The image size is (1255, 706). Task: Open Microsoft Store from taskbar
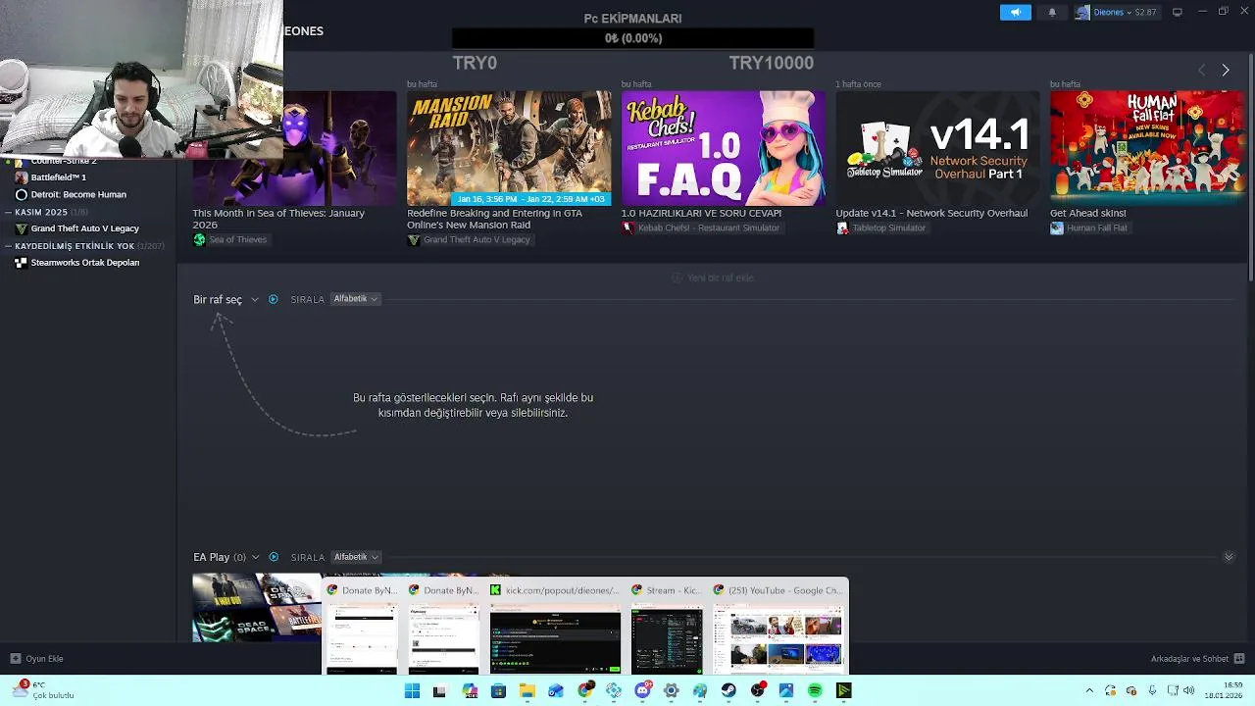(498, 691)
